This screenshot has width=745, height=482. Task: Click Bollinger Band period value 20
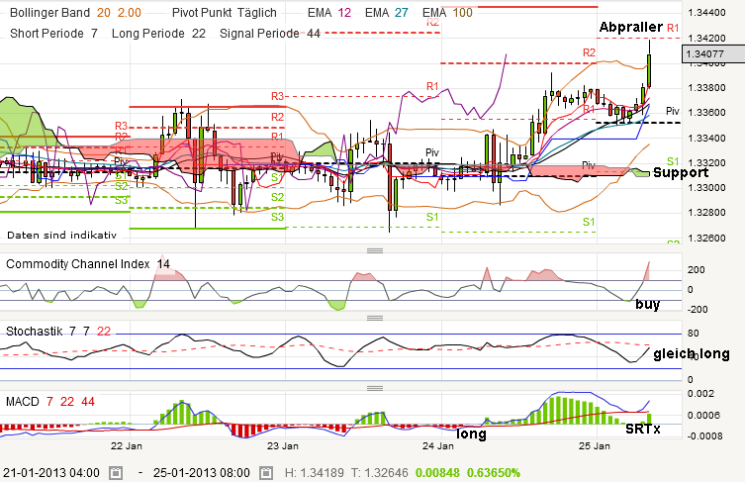104,12
